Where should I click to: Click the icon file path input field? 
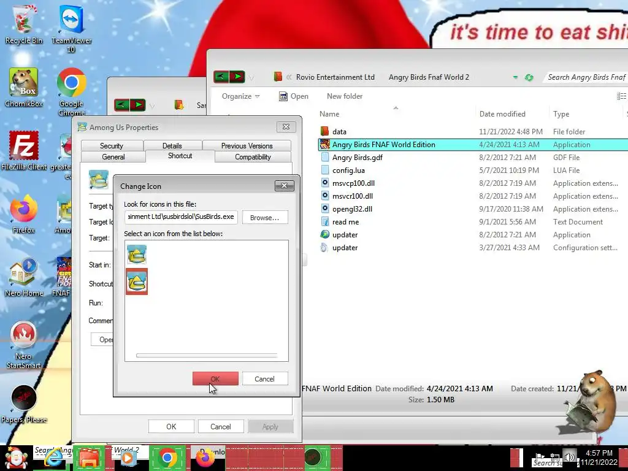click(181, 216)
